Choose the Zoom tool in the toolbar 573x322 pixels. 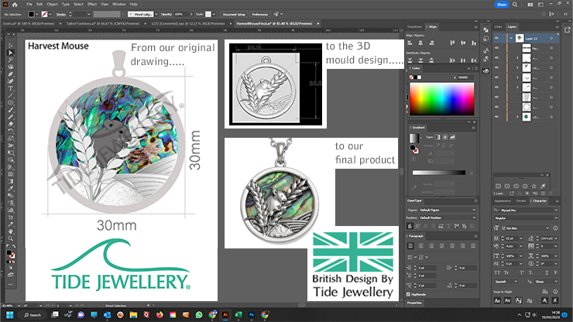[11, 238]
